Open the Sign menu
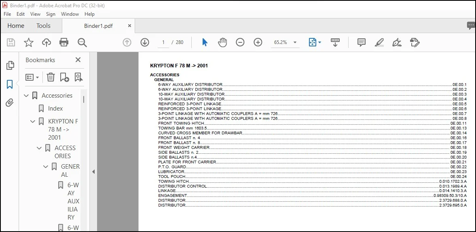Viewport: 476px width, 232px height. [51, 14]
